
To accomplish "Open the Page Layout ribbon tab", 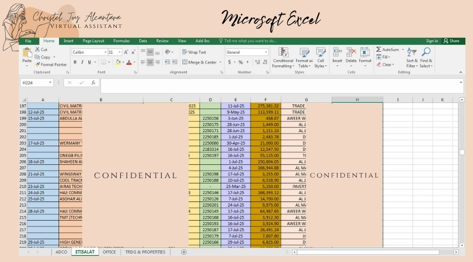I will (x=93, y=41).
